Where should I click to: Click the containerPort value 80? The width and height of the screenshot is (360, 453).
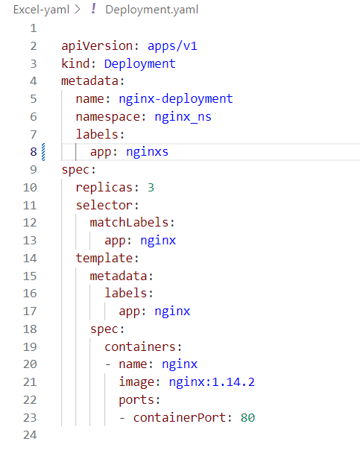(247, 418)
